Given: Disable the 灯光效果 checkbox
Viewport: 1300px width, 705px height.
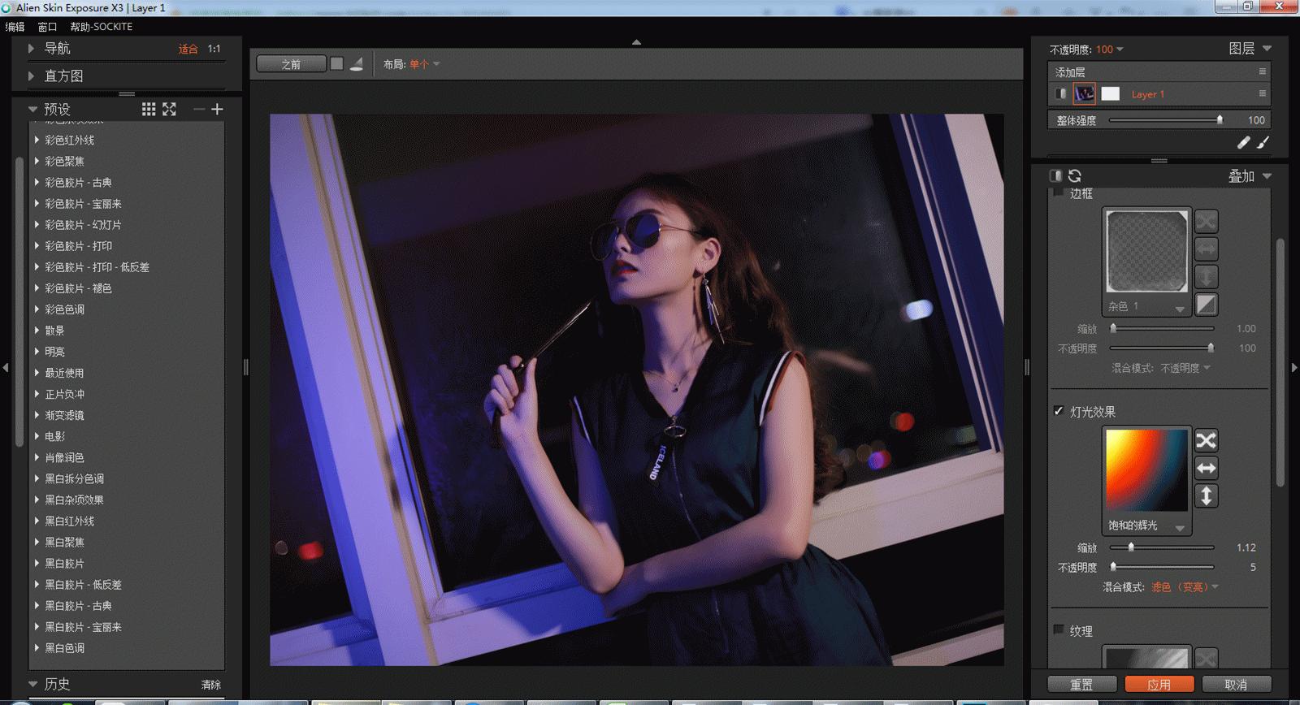Looking at the screenshot, I should (x=1059, y=411).
